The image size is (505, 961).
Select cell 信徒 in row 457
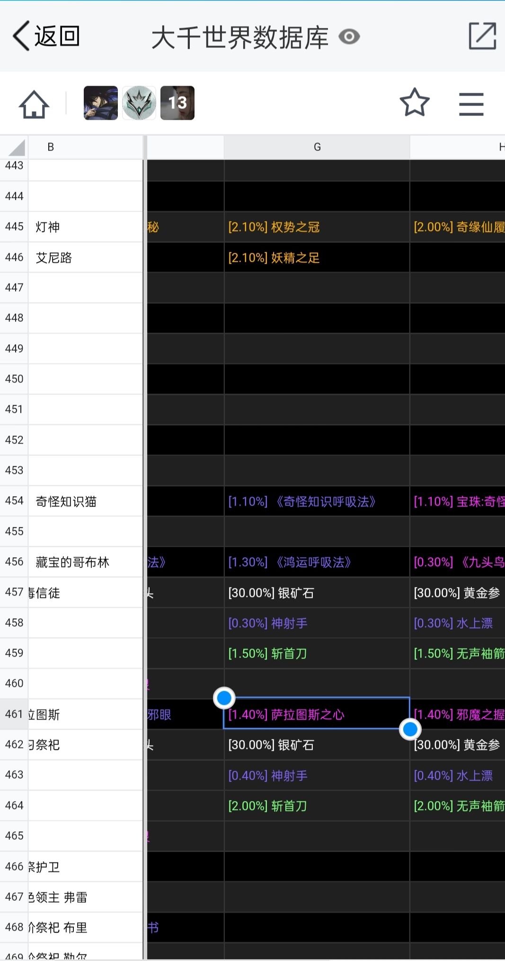[x=86, y=592]
